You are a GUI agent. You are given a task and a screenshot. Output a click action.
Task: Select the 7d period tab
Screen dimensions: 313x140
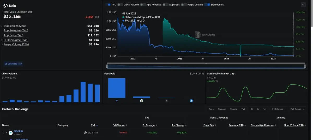(258, 109)
